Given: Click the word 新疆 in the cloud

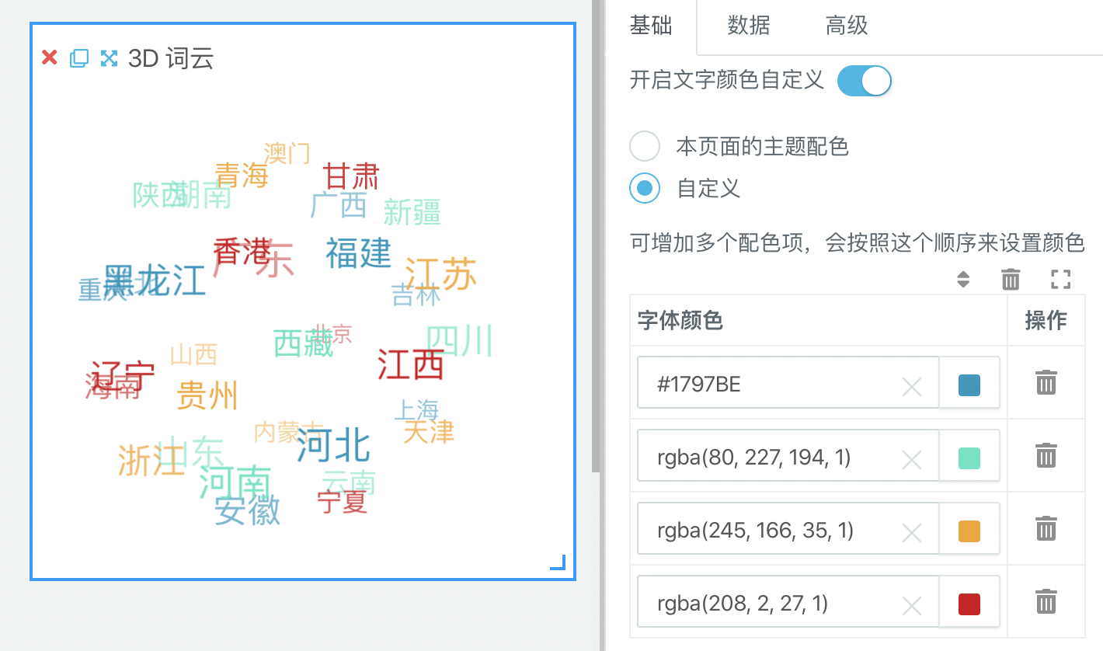Looking at the screenshot, I should coord(412,212).
